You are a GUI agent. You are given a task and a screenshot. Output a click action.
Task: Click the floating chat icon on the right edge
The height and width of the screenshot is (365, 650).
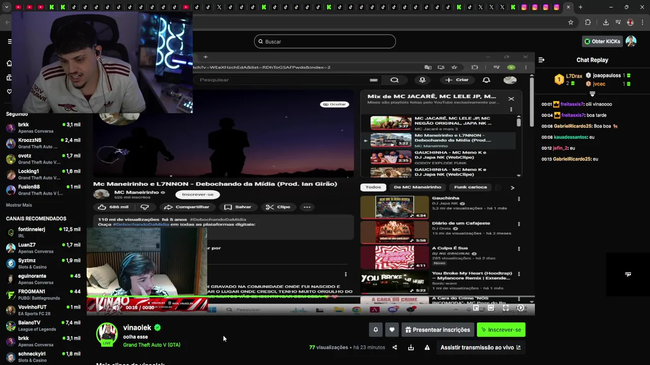628,274
